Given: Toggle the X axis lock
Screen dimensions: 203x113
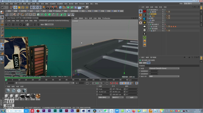Looking at the screenshot, I should pyautogui.click(x=32, y=8).
